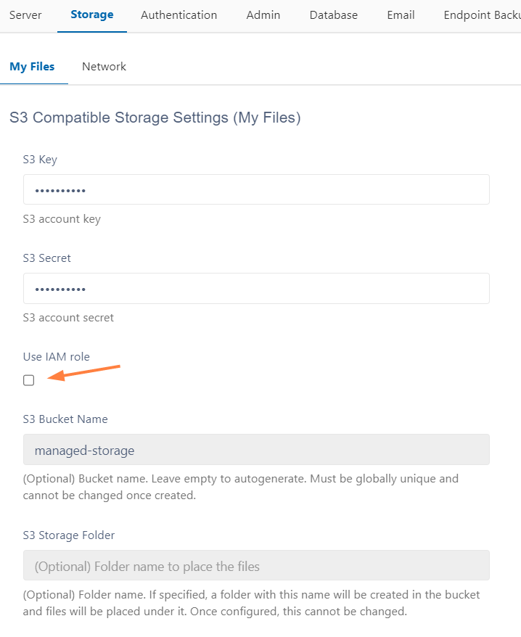This screenshot has width=521, height=637.
Task: Click the S3 Bucket Name field
Action: pyautogui.click(x=256, y=450)
